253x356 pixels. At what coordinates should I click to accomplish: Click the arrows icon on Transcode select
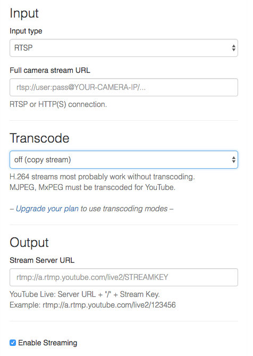(233, 160)
